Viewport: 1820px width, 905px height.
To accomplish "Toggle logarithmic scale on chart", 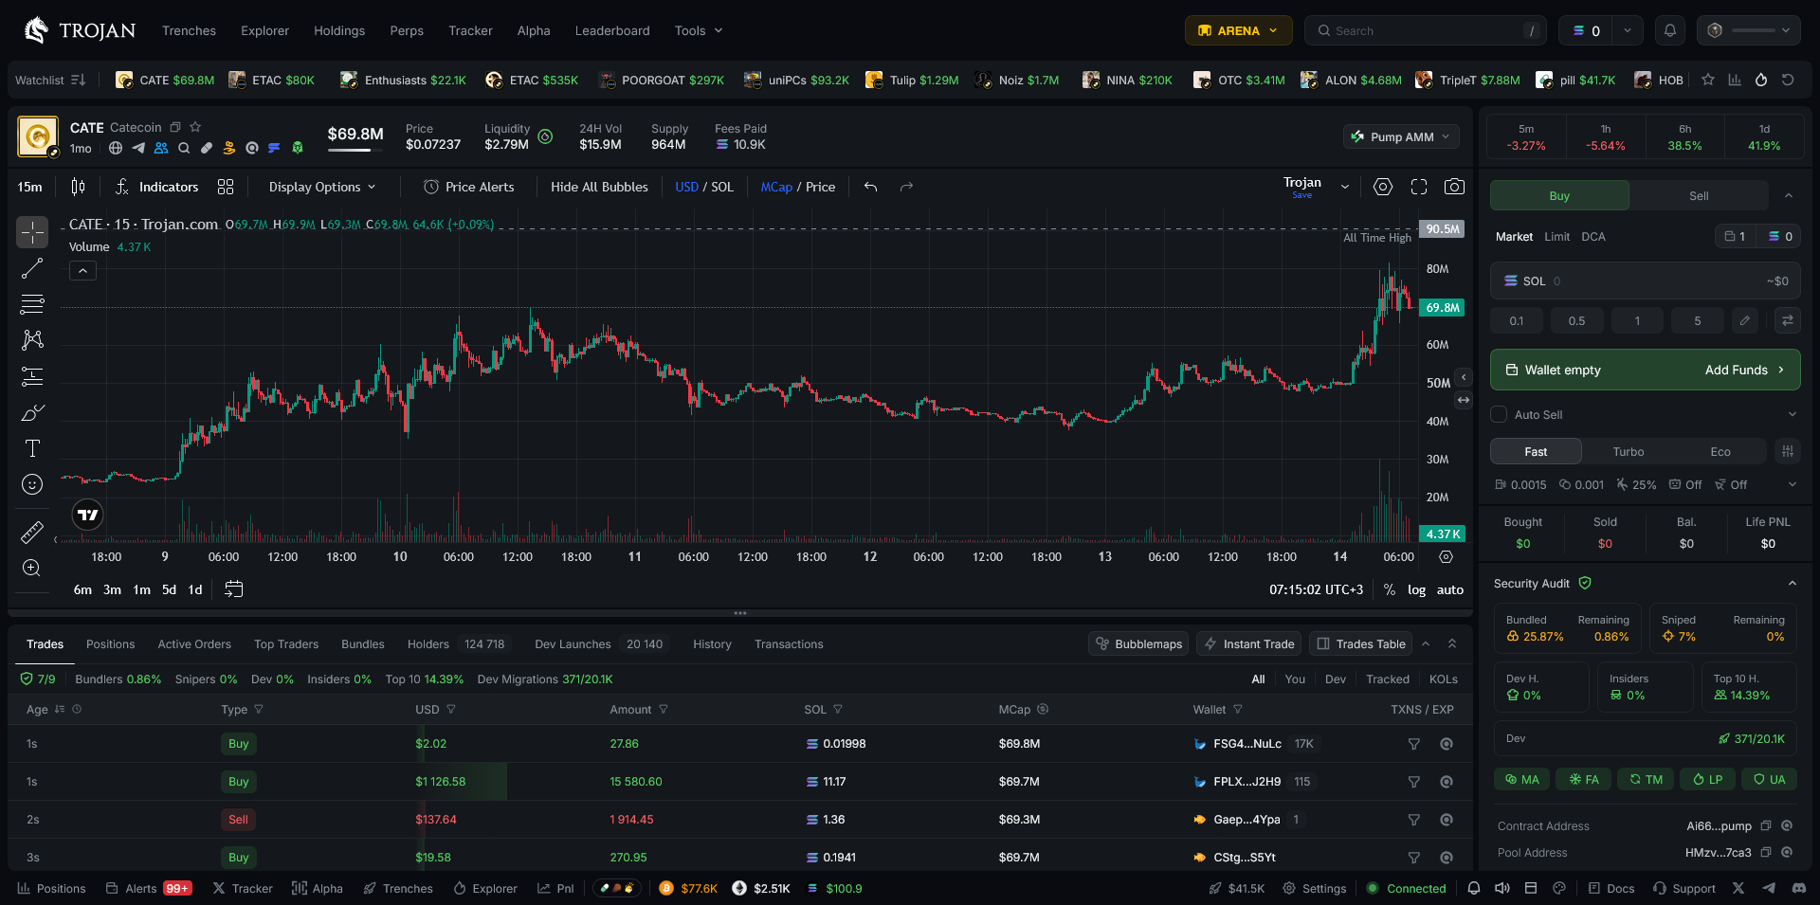I will 1416,589.
